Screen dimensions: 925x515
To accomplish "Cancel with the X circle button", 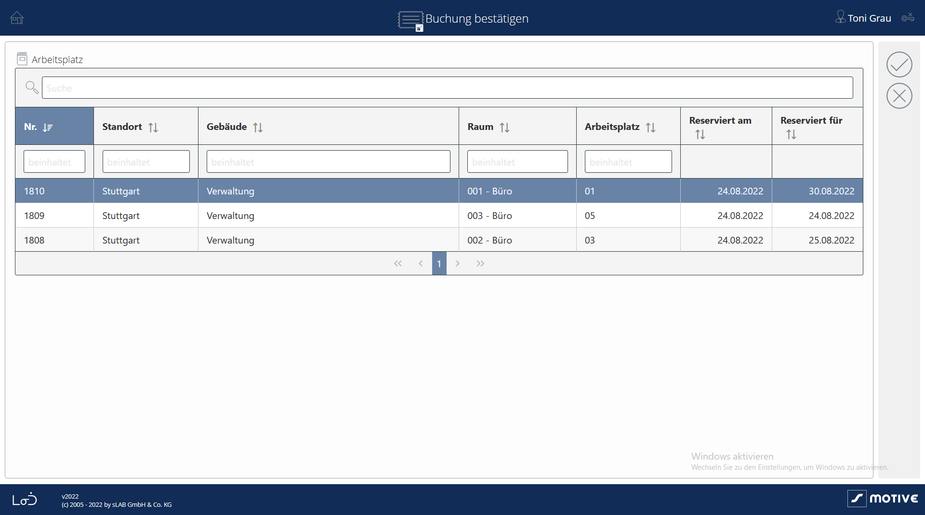I will point(899,96).
